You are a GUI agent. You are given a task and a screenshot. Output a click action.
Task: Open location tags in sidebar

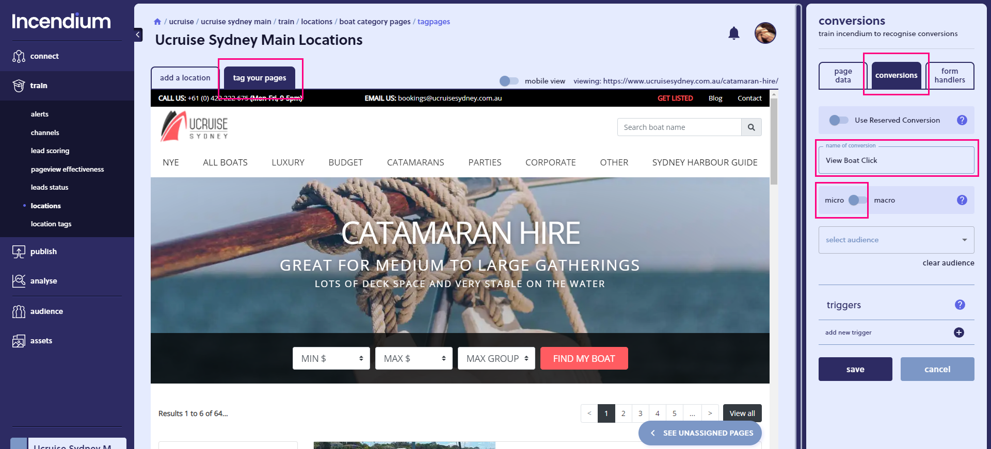point(51,224)
